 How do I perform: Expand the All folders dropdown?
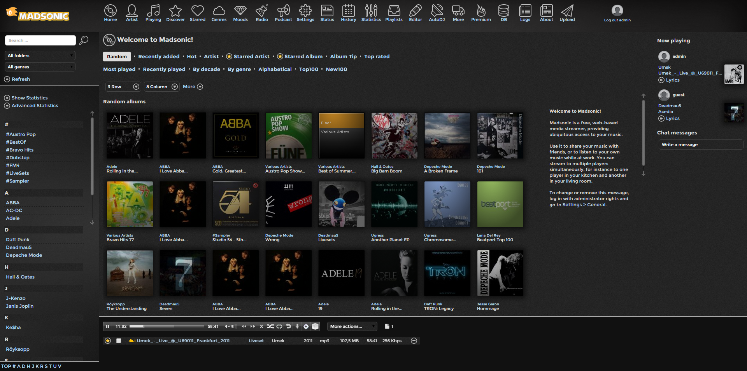click(40, 56)
